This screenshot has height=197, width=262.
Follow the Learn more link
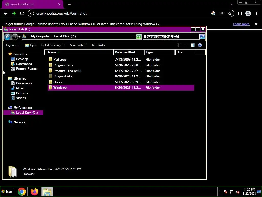[x=241, y=24]
